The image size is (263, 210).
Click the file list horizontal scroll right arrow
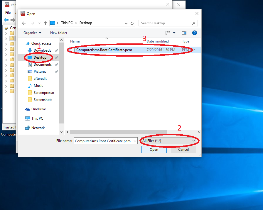(x=199, y=132)
